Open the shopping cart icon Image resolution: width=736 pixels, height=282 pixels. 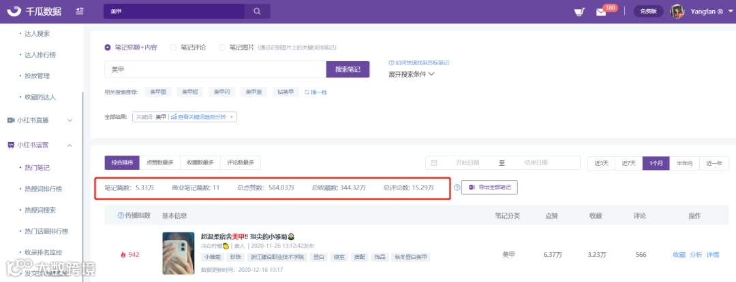coord(579,12)
